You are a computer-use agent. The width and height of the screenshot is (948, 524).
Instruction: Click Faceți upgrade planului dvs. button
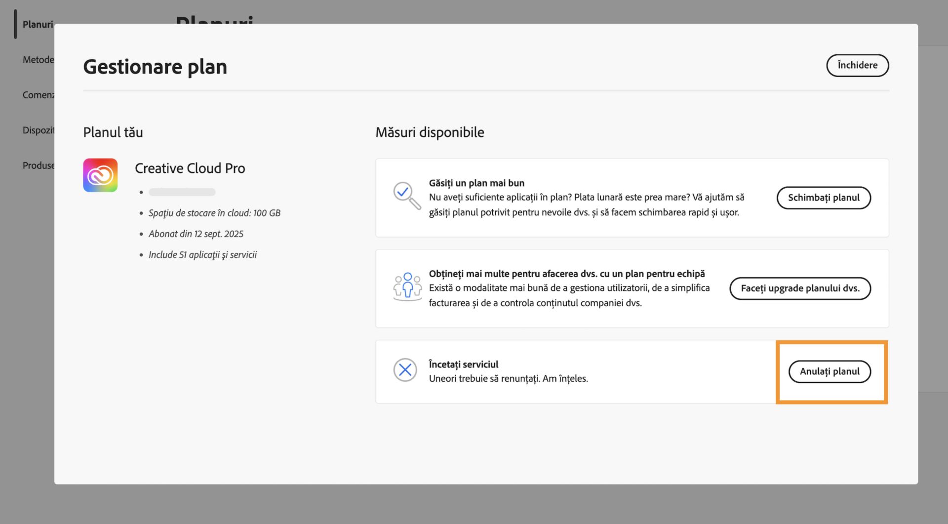coord(800,288)
